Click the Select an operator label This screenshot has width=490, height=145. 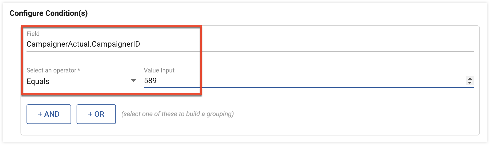(51, 70)
